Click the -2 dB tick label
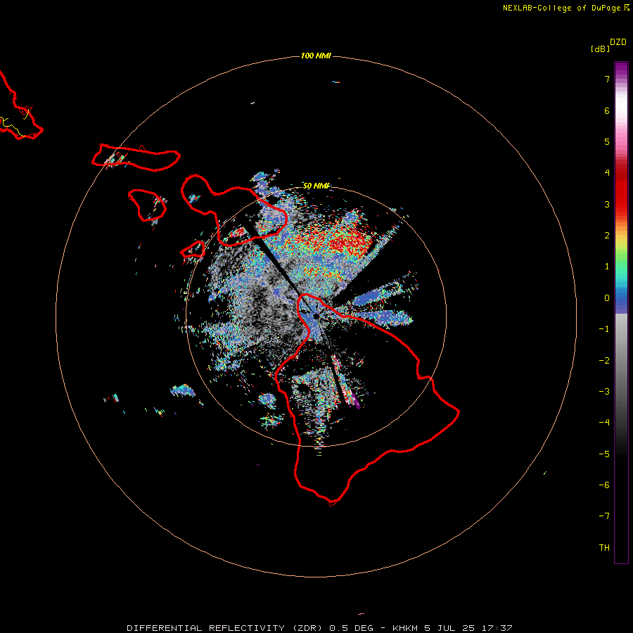The height and width of the screenshot is (633, 633). click(604, 361)
